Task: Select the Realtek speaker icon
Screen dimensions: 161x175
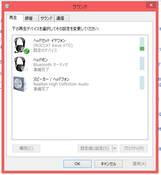Action: click(20, 84)
